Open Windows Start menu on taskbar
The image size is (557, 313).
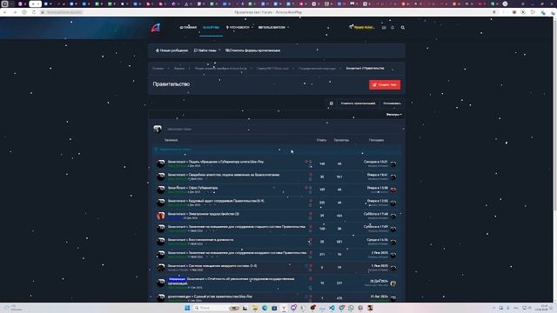pos(187,308)
